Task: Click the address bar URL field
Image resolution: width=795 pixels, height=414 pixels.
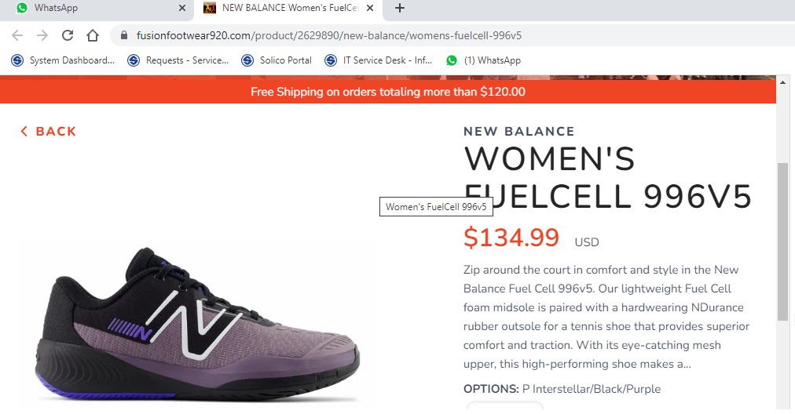Action: point(393,35)
